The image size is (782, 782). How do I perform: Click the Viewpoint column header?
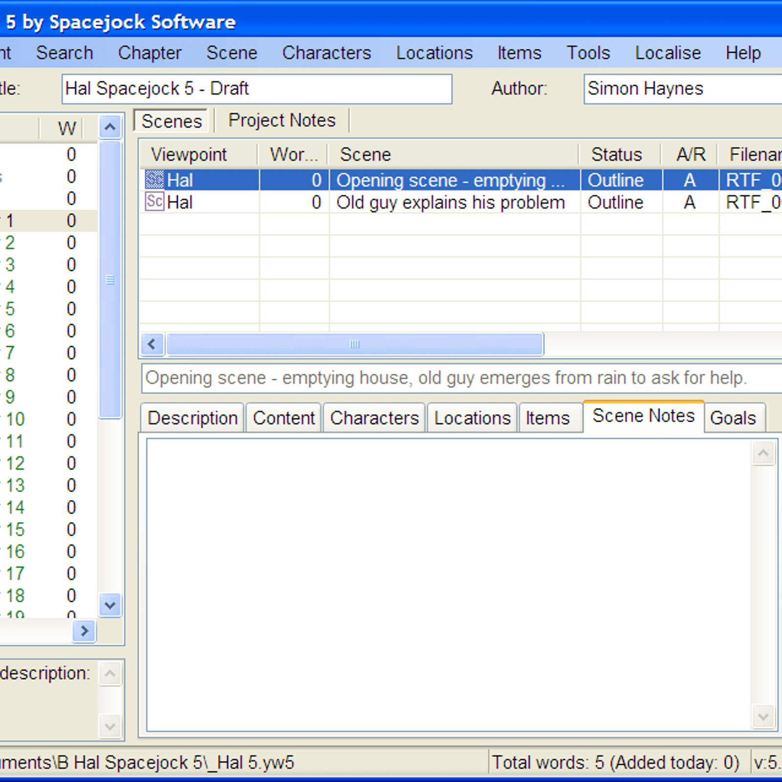pyautogui.click(x=199, y=154)
